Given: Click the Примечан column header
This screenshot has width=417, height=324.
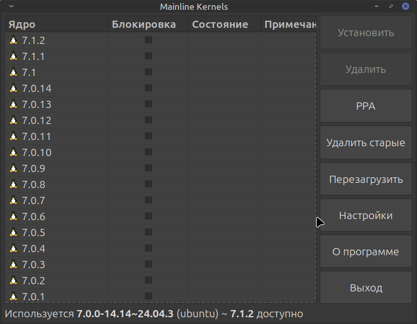Looking at the screenshot, I should tap(289, 24).
